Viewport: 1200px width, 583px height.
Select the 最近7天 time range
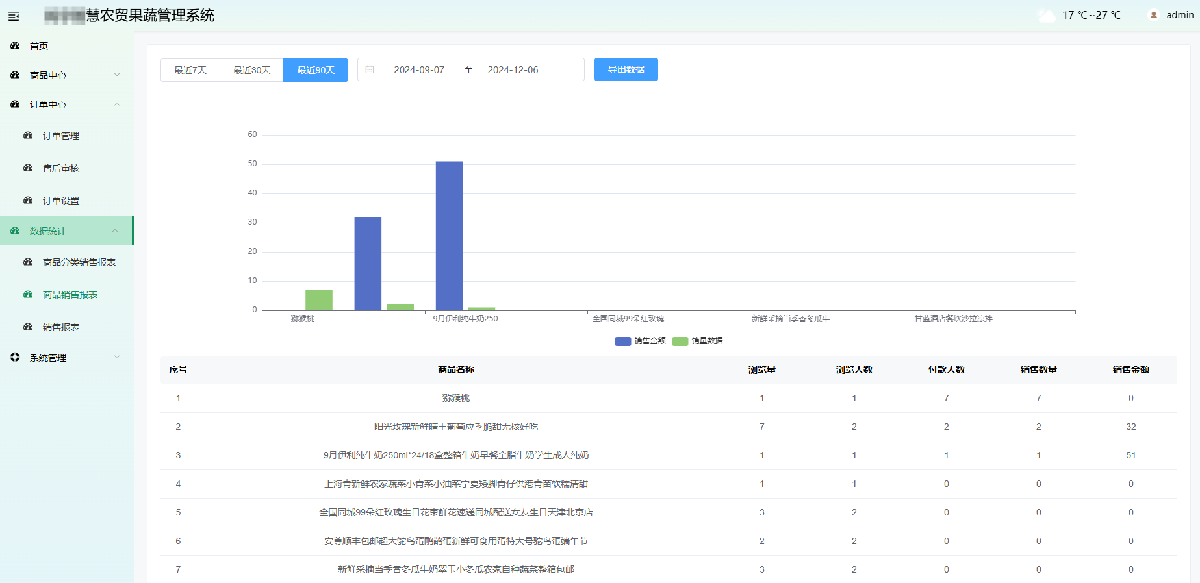(190, 70)
